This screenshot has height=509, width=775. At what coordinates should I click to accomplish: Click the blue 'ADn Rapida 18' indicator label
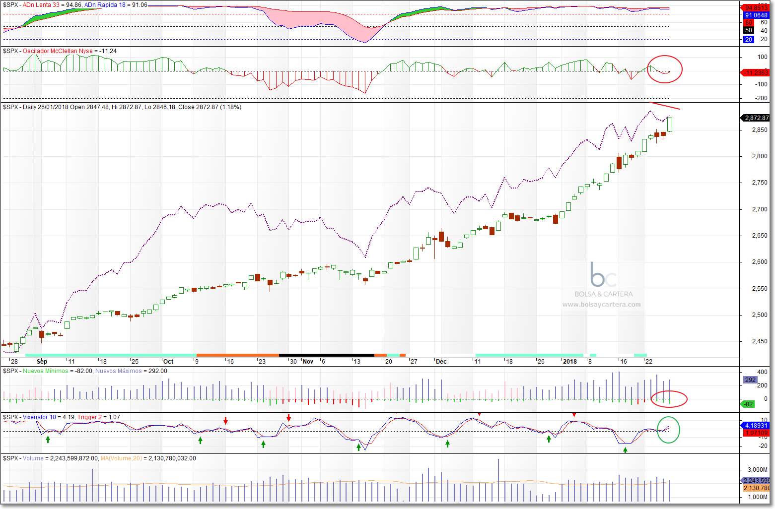(105, 5)
